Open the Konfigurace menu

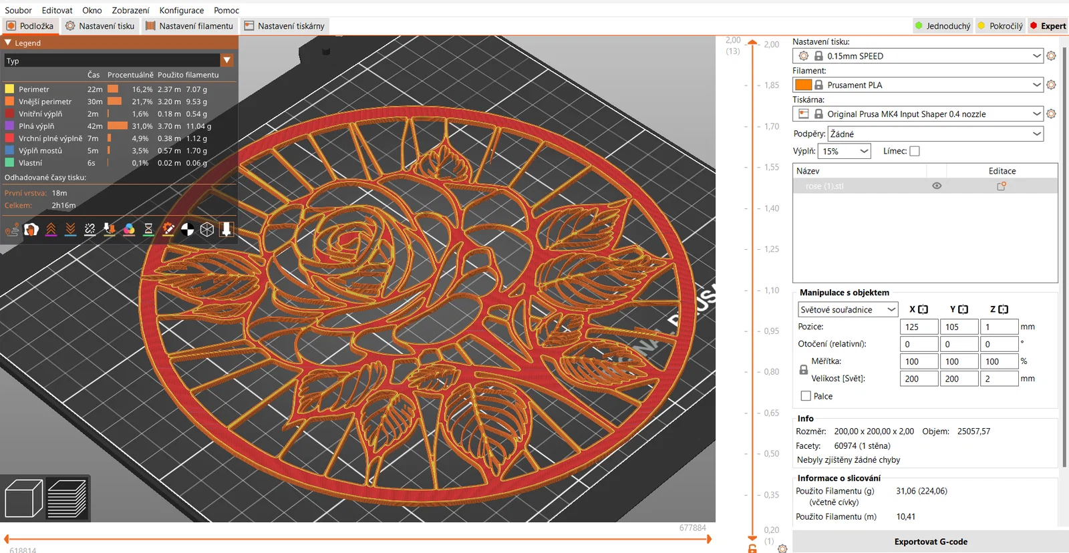point(182,10)
